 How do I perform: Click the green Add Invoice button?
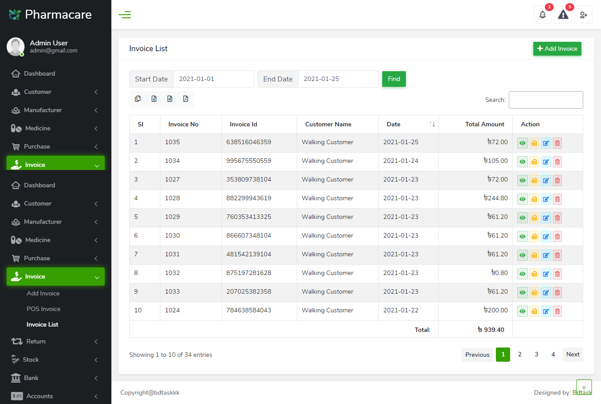557,48
